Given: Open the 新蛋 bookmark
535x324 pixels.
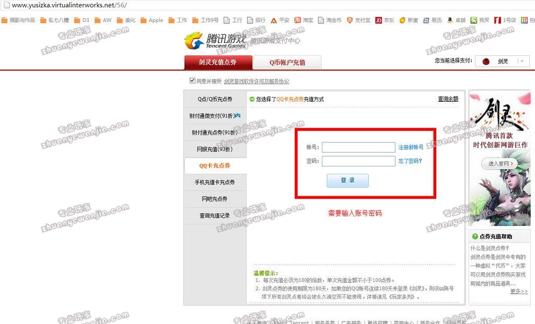Looking at the screenshot, I should pyautogui.click(x=409, y=20).
